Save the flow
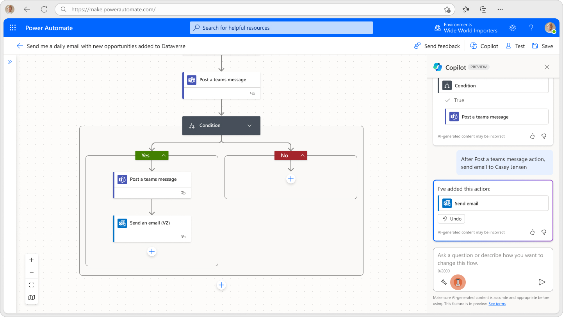563x317 pixels. (x=542, y=46)
